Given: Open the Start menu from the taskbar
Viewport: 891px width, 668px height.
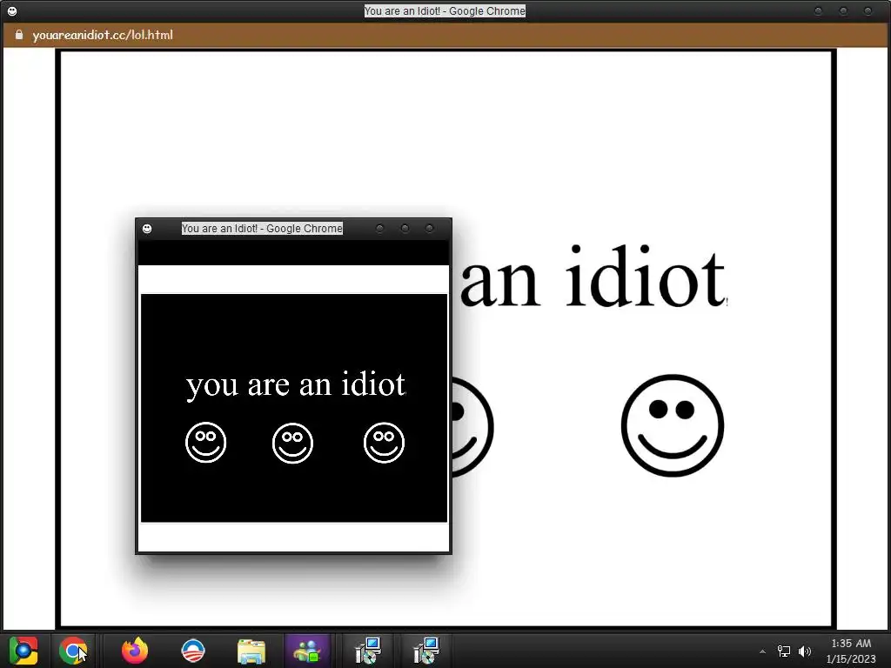Looking at the screenshot, I should click(x=23, y=651).
